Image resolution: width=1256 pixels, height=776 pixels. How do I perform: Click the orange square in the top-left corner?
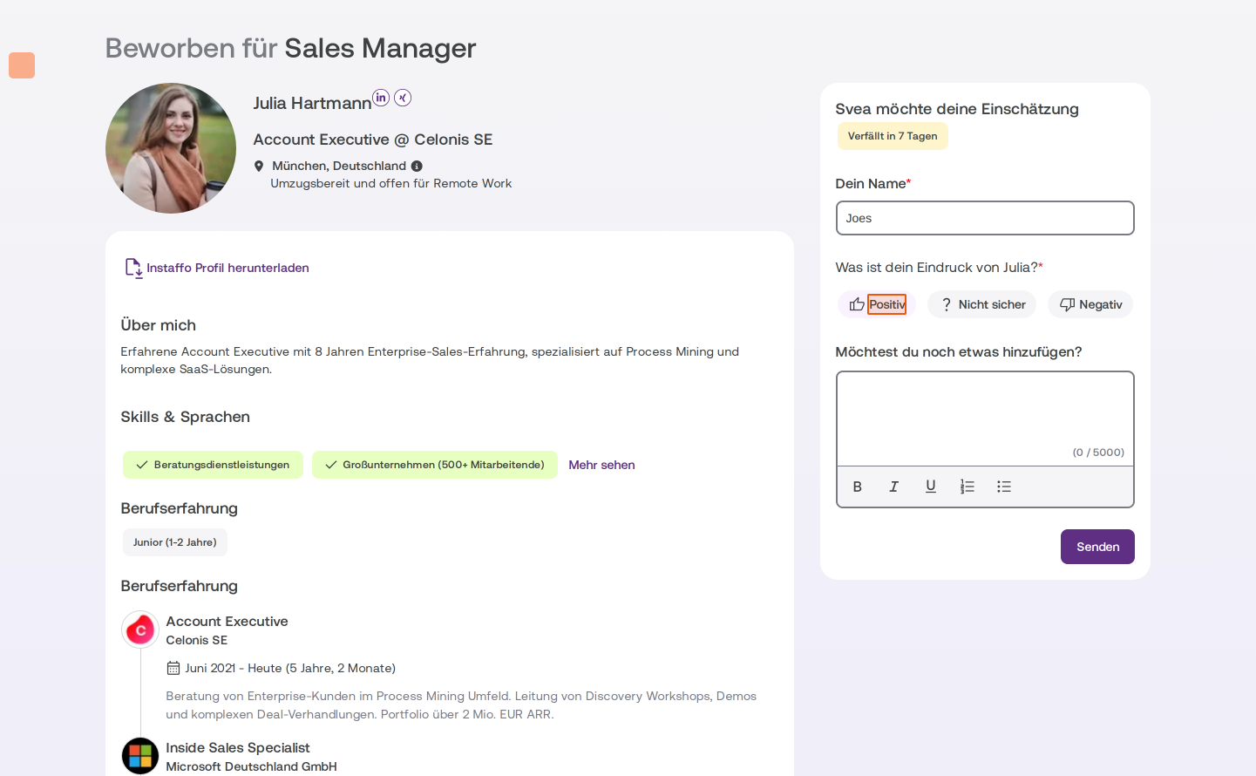tap(22, 65)
